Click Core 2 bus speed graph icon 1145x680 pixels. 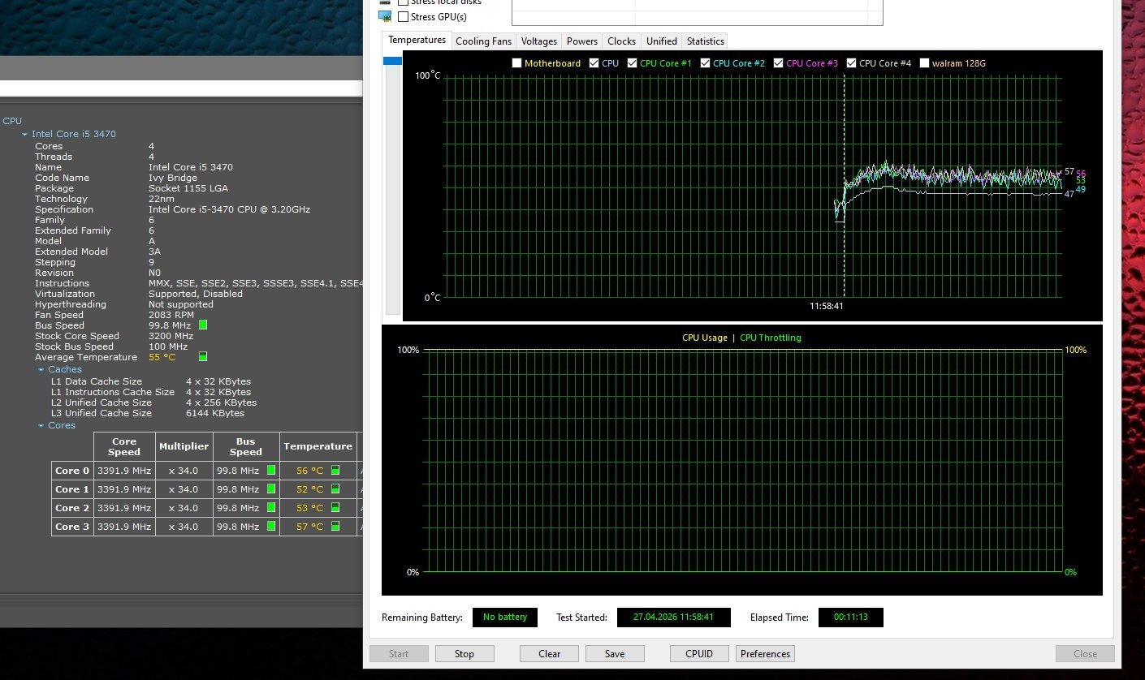click(271, 508)
